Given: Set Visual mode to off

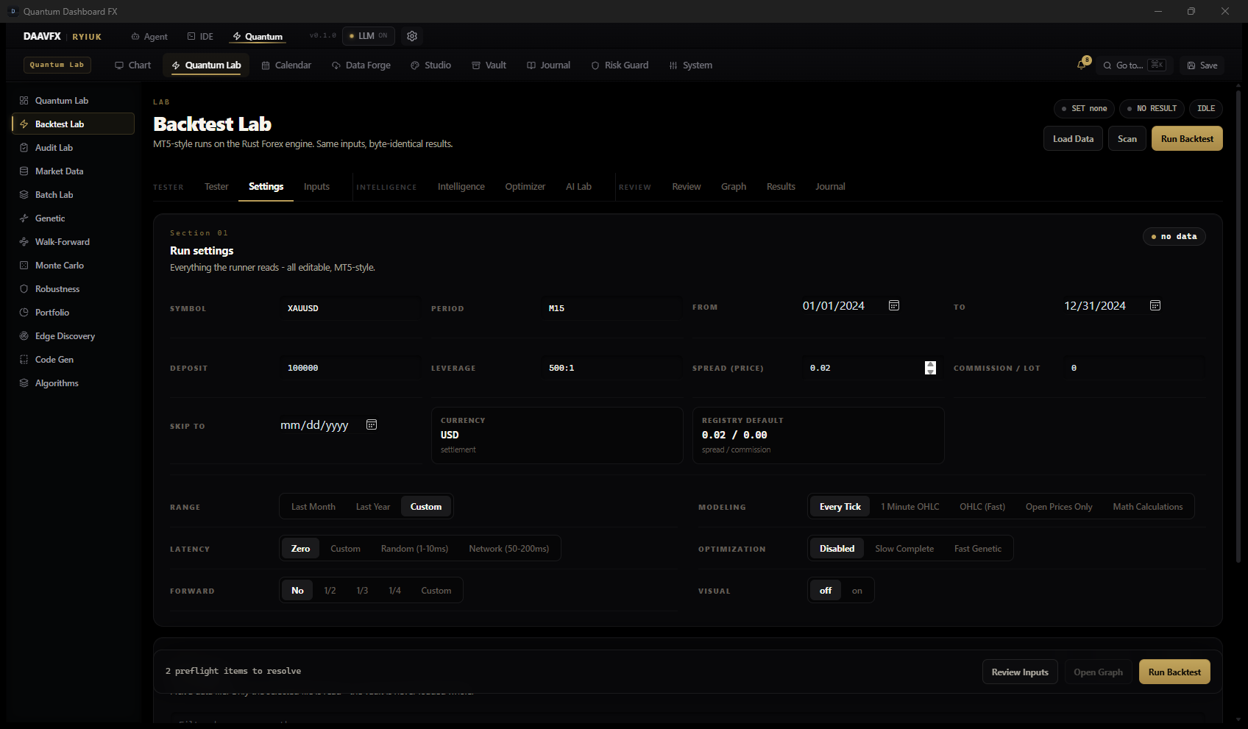Looking at the screenshot, I should point(826,591).
